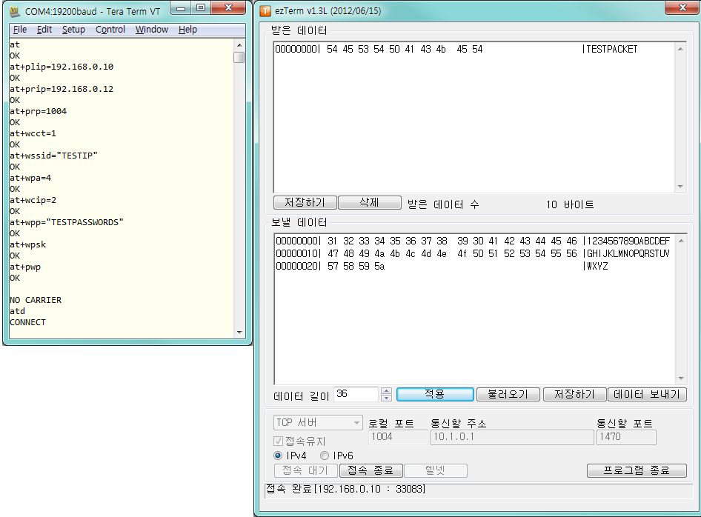Click the at+prip=192.168.0.12 line
The image size is (701, 517).
pos(62,89)
